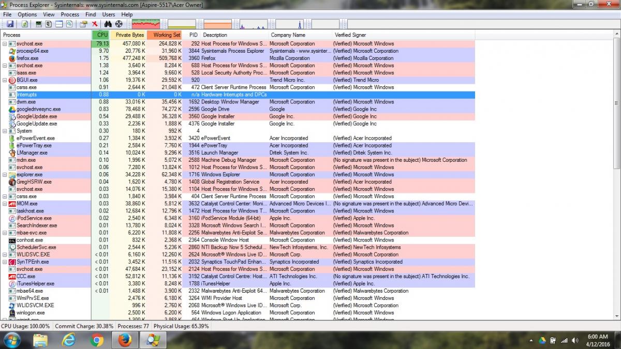
Task: Open the Properties toolbar icon
Action: [x=83, y=24]
